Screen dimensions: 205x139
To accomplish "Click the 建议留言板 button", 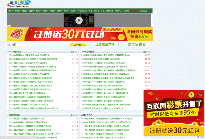I will click(137, 45).
